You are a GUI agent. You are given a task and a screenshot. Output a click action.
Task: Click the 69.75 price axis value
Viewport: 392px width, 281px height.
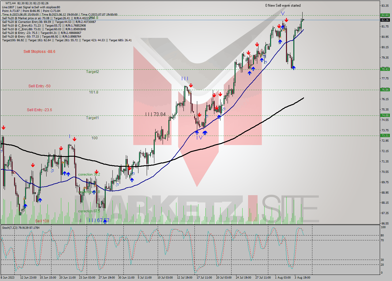pyautogui.click(x=385, y=182)
